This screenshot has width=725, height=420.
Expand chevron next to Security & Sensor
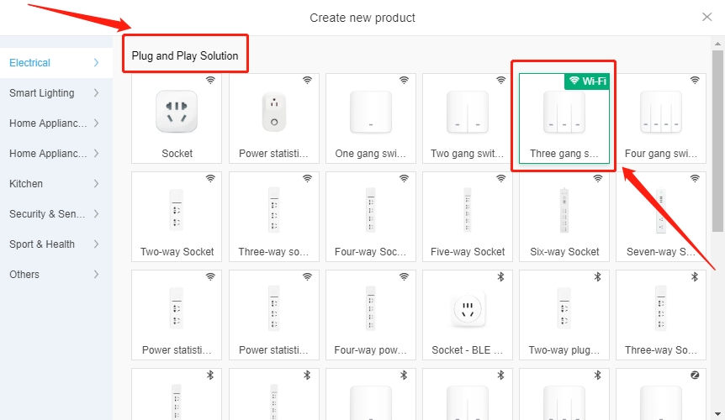click(x=96, y=214)
